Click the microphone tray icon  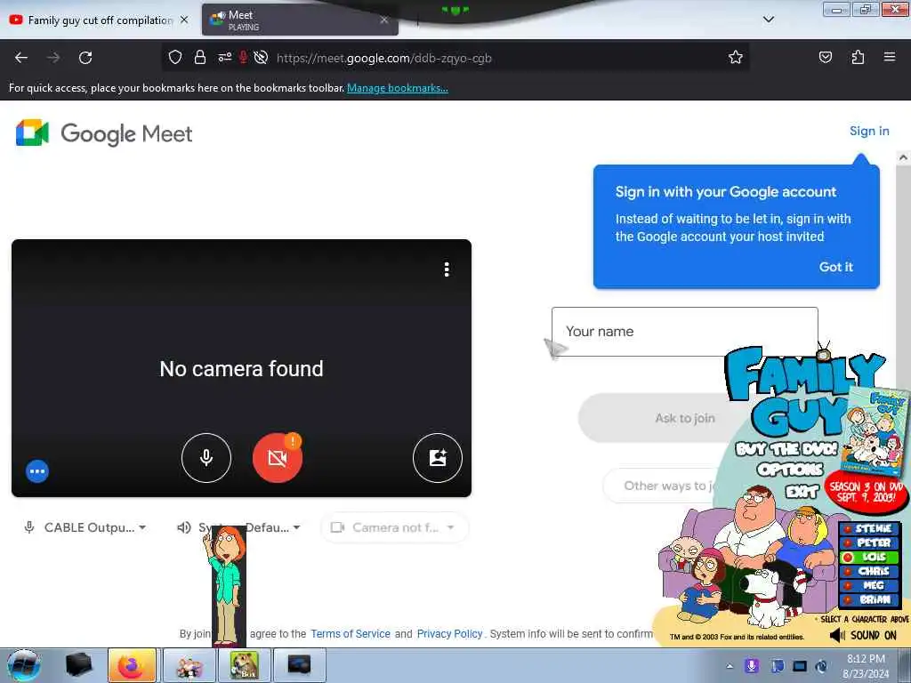752,666
